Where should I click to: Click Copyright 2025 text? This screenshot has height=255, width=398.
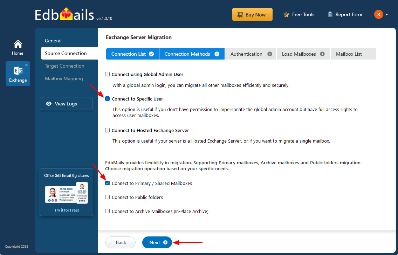pyautogui.click(x=16, y=246)
